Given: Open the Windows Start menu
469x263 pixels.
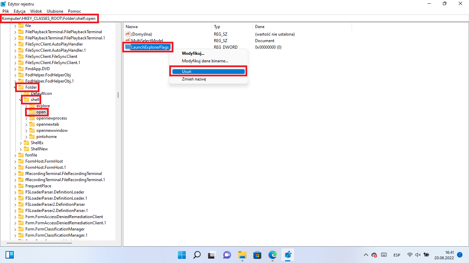Looking at the screenshot, I should point(182,255).
